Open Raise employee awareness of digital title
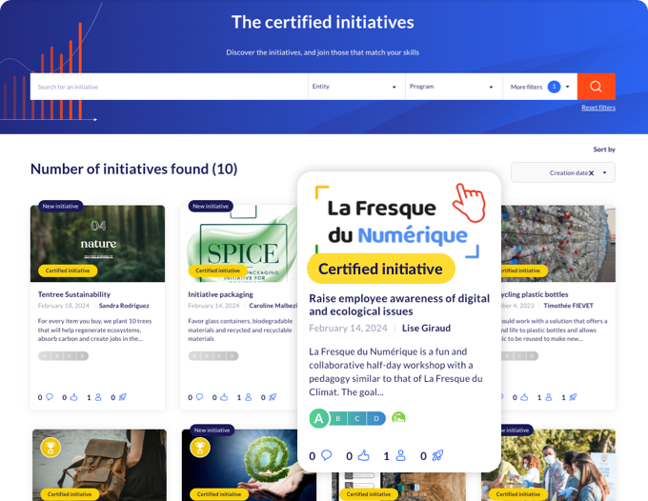 (399, 305)
